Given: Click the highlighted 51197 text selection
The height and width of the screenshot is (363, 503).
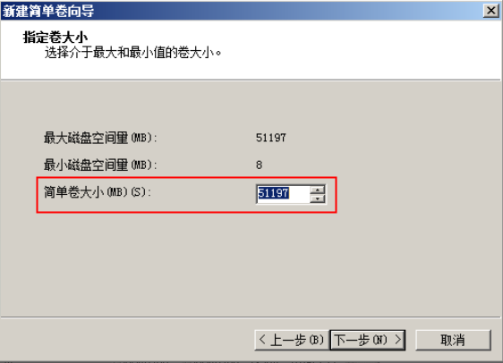Looking at the screenshot, I should (274, 193).
